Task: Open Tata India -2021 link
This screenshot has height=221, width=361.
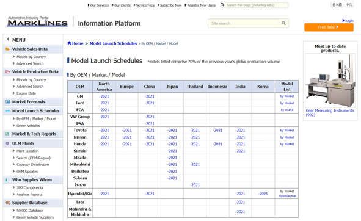Action: coord(240,202)
